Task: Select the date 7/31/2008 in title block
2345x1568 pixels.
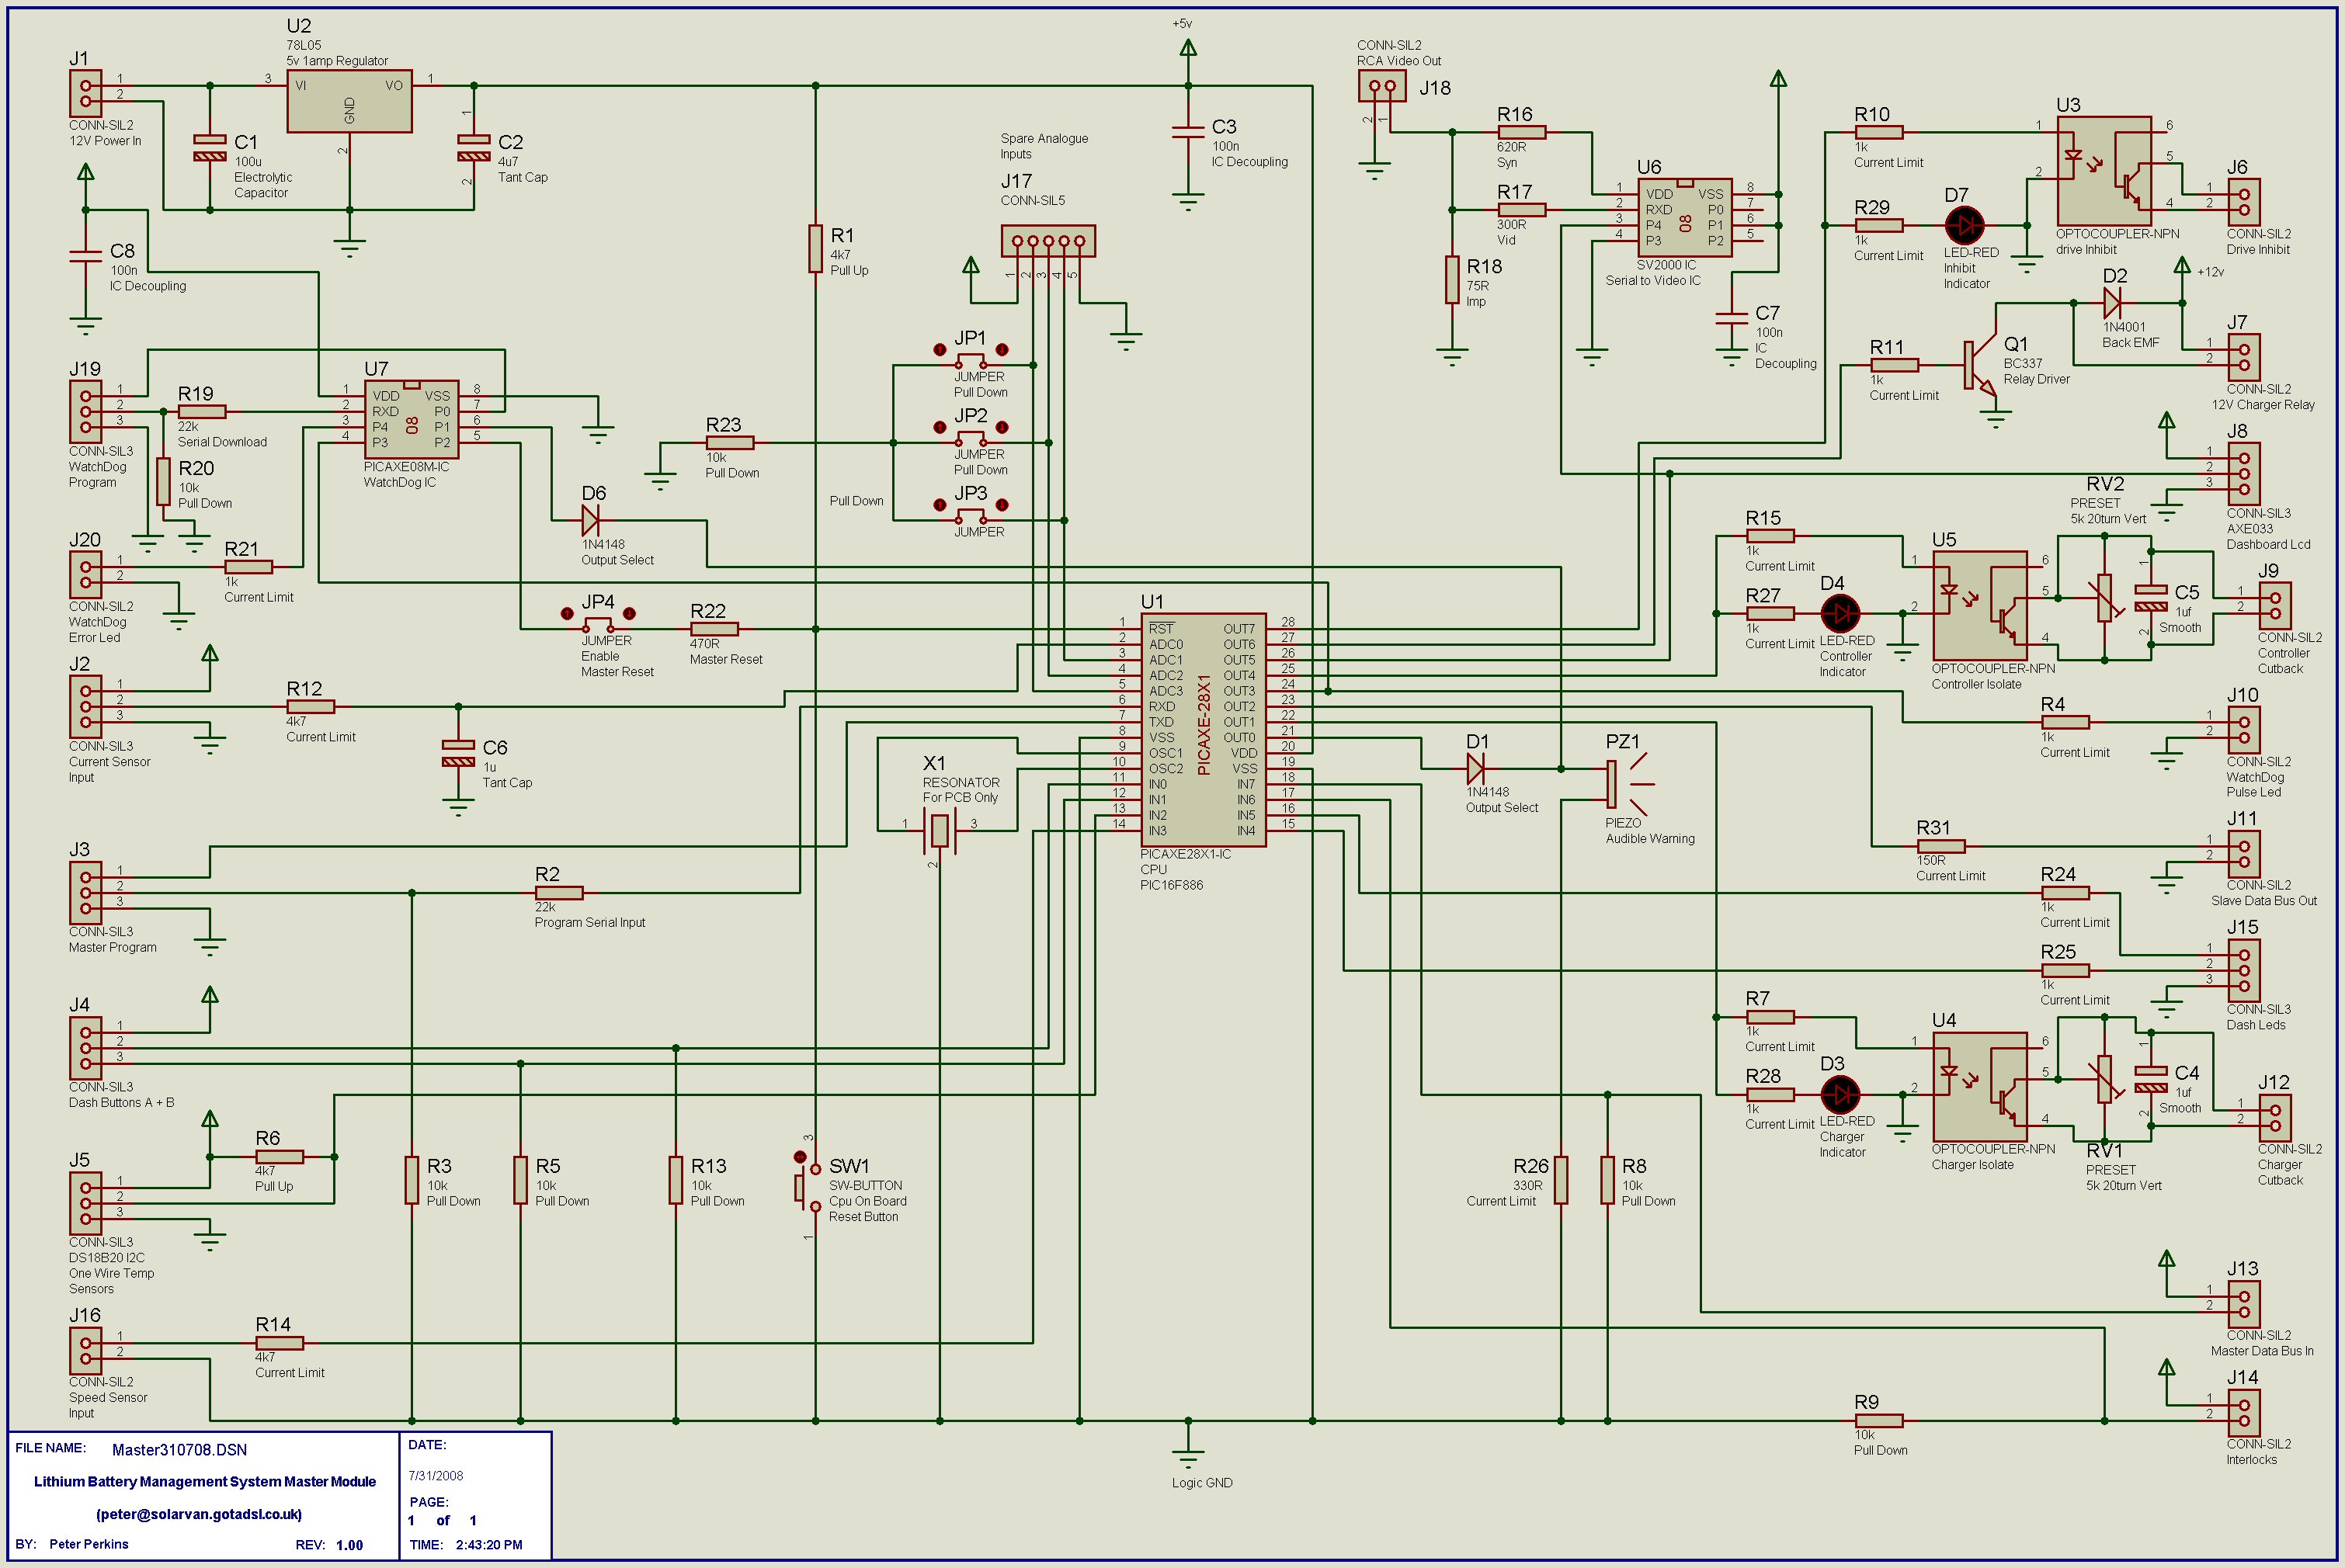Action: coord(435,1476)
